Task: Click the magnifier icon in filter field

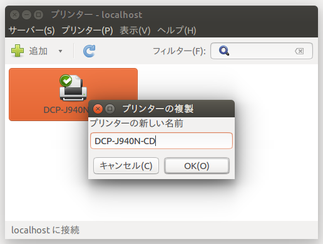Action: point(224,51)
